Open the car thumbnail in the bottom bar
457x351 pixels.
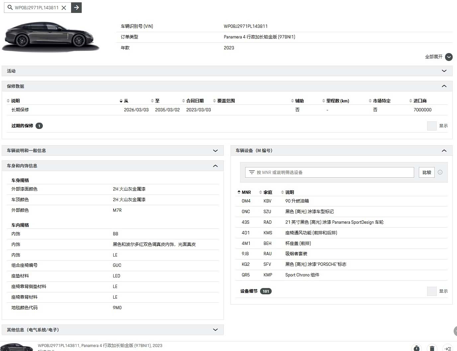coord(17,347)
